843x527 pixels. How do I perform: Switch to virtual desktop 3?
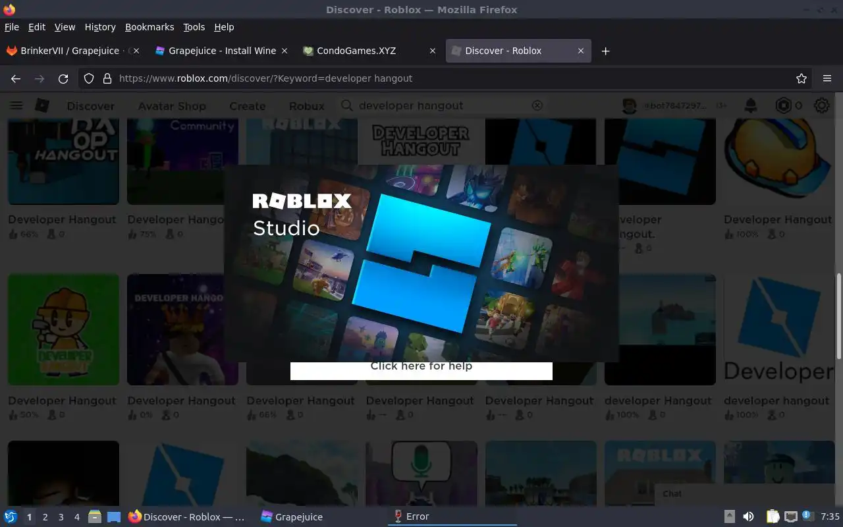pyautogui.click(x=61, y=517)
